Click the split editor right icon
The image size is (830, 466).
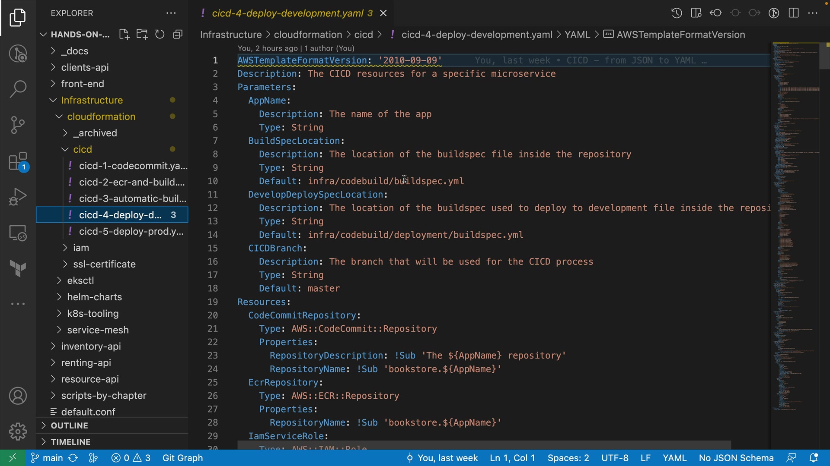793,13
